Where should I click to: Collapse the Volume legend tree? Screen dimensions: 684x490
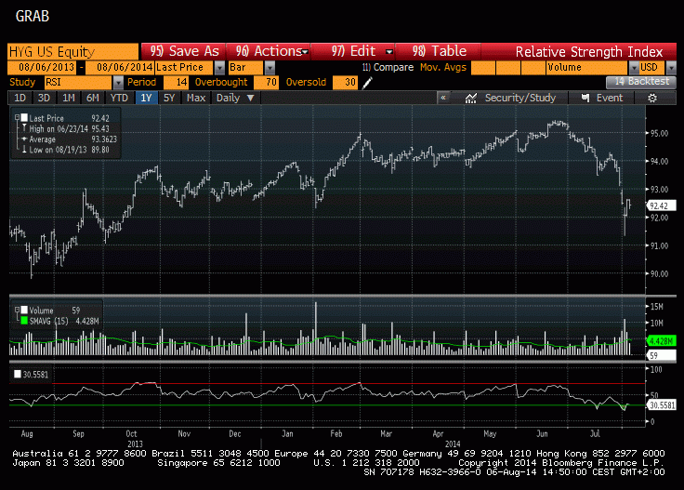click(17, 310)
